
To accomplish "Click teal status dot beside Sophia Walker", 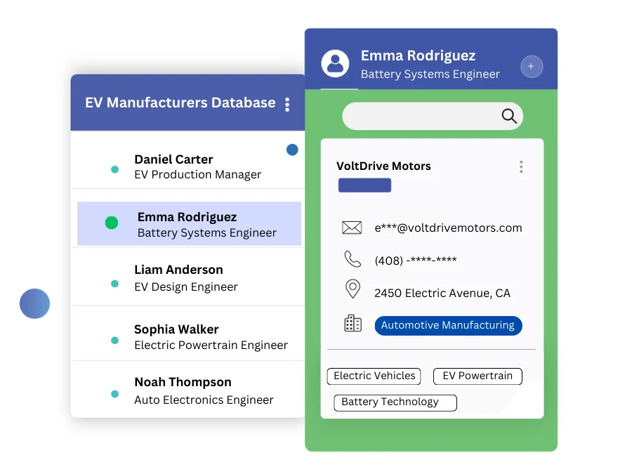I will 115,341.
